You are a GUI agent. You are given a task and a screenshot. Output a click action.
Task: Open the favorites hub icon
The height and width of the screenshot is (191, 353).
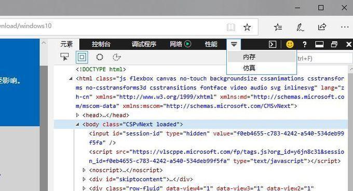278,27
